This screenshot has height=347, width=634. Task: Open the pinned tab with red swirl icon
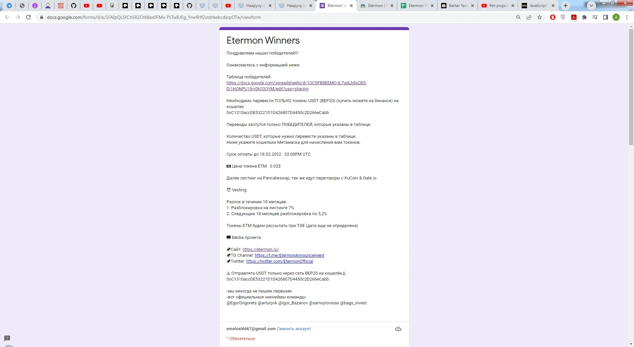pos(61,6)
